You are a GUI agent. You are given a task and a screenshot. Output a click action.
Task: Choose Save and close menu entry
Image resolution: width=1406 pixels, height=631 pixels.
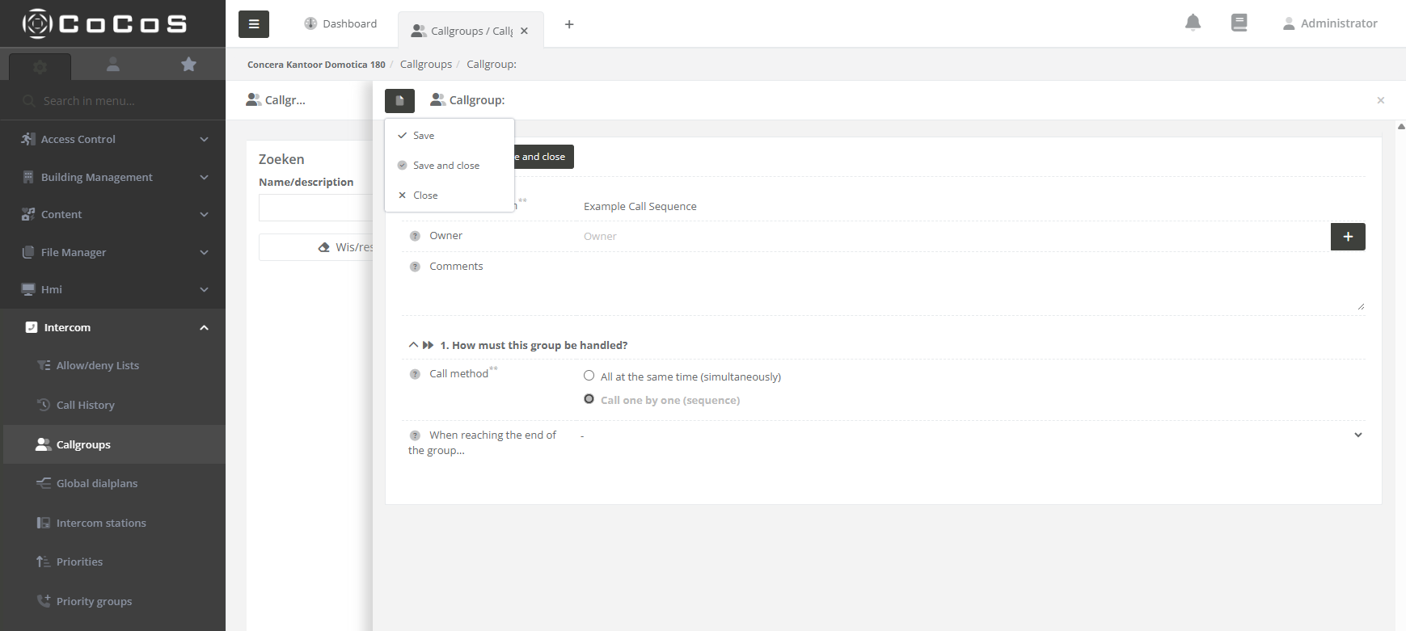(445, 166)
